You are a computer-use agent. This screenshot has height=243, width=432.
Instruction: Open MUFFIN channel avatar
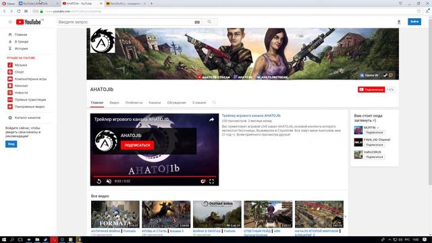(358, 130)
